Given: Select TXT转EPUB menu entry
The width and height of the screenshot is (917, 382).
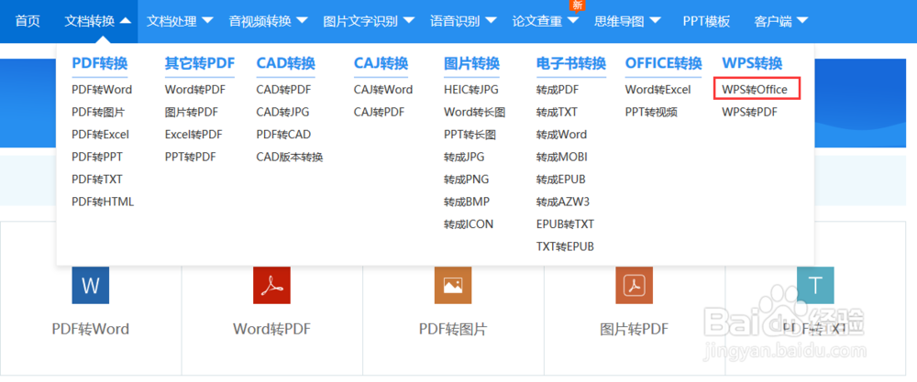Looking at the screenshot, I should click(565, 246).
